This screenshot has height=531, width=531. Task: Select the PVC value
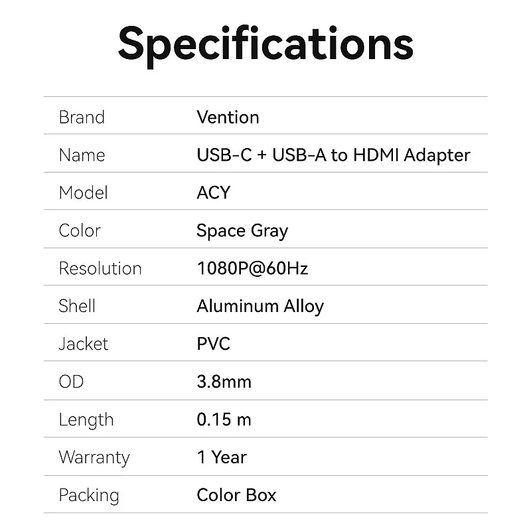[213, 344]
